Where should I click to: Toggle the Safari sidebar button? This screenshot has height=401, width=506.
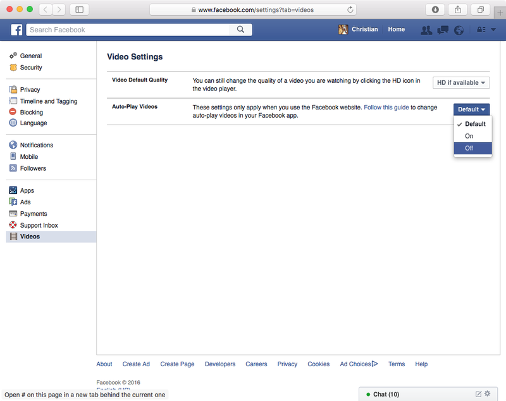(80, 9)
